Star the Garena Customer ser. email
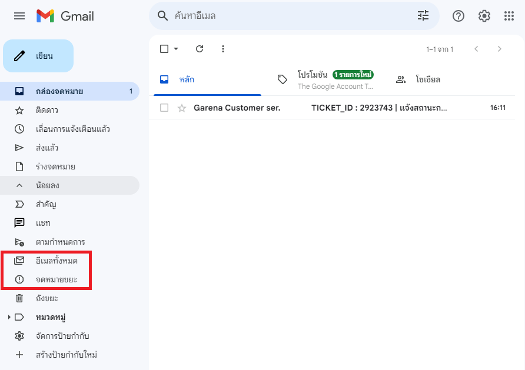This screenshot has width=525, height=370. click(182, 108)
